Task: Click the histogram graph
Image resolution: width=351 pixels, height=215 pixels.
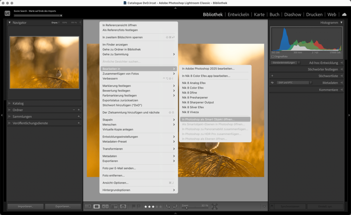Action: (306, 39)
